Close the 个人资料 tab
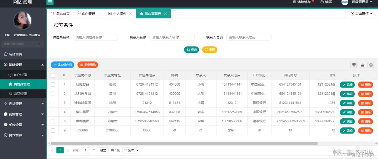 point(130,14)
